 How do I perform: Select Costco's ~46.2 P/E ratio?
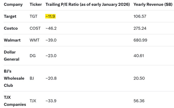pos(51,28)
